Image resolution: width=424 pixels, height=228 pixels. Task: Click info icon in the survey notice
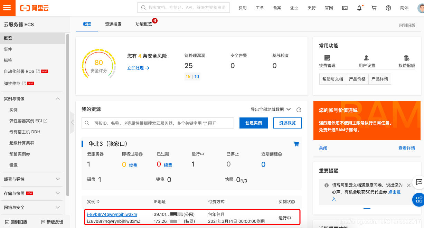(327, 185)
